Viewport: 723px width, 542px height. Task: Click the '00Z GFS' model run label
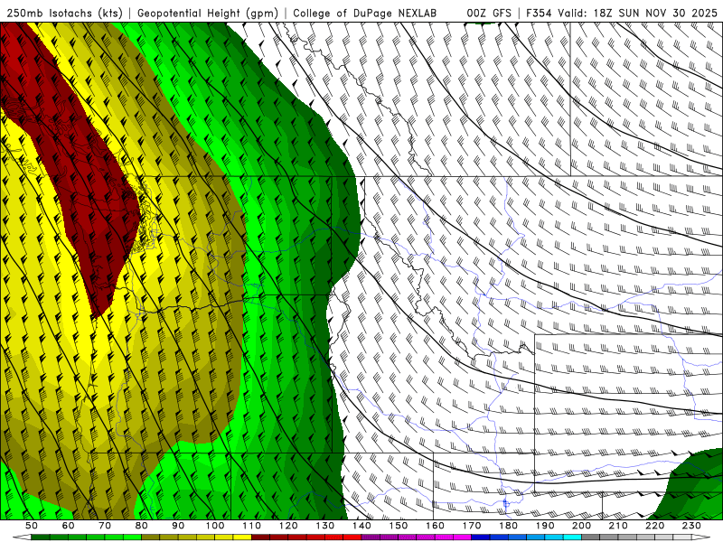coord(489,13)
